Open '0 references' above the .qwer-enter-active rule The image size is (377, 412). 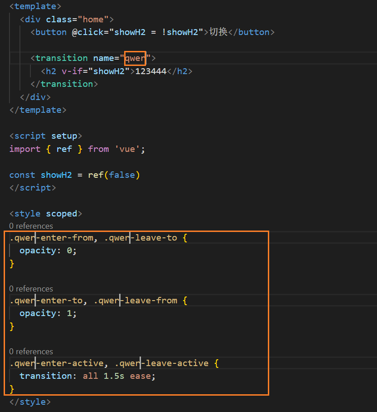pos(31,352)
